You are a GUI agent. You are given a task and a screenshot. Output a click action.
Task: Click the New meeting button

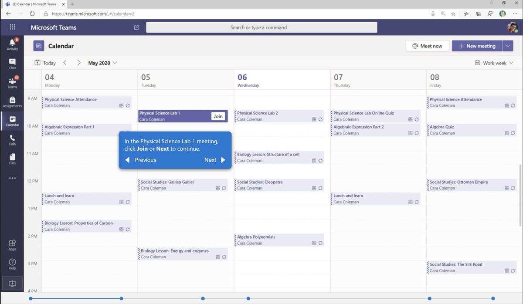pyautogui.click(x=477, y=46)
